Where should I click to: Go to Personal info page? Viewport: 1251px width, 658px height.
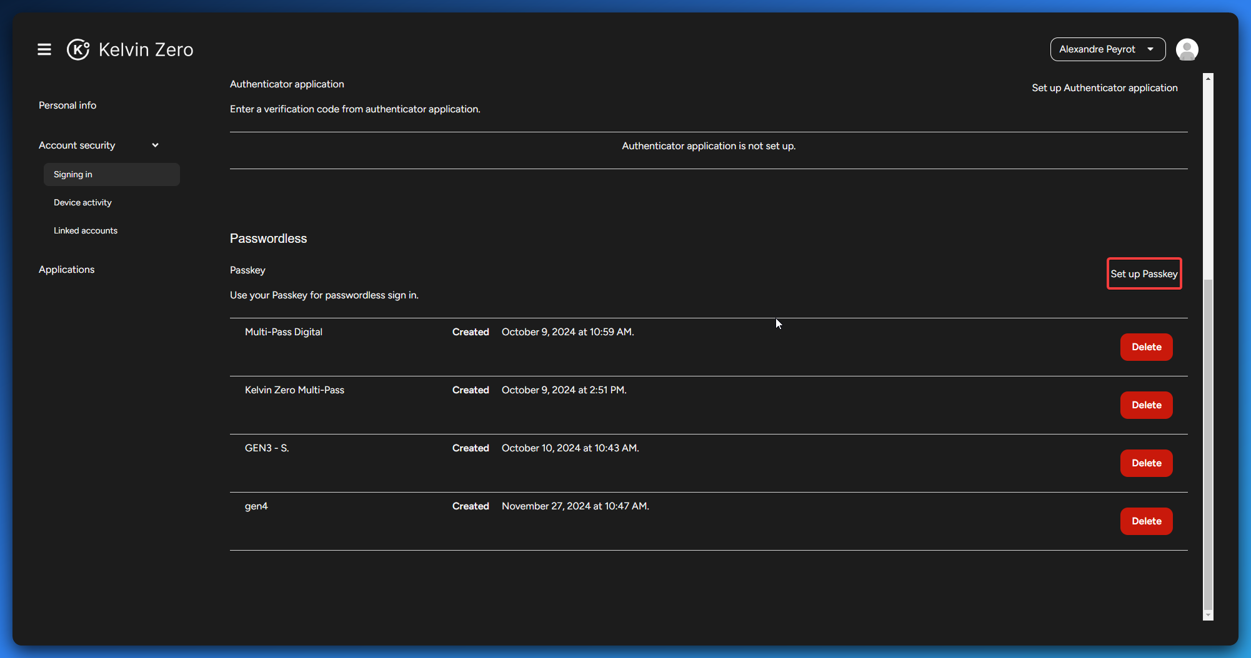tap(67, 106)
